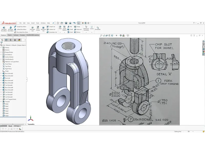
Task: Click the Extruded Boss/Base tool
Action: click(x=4, y=28)
